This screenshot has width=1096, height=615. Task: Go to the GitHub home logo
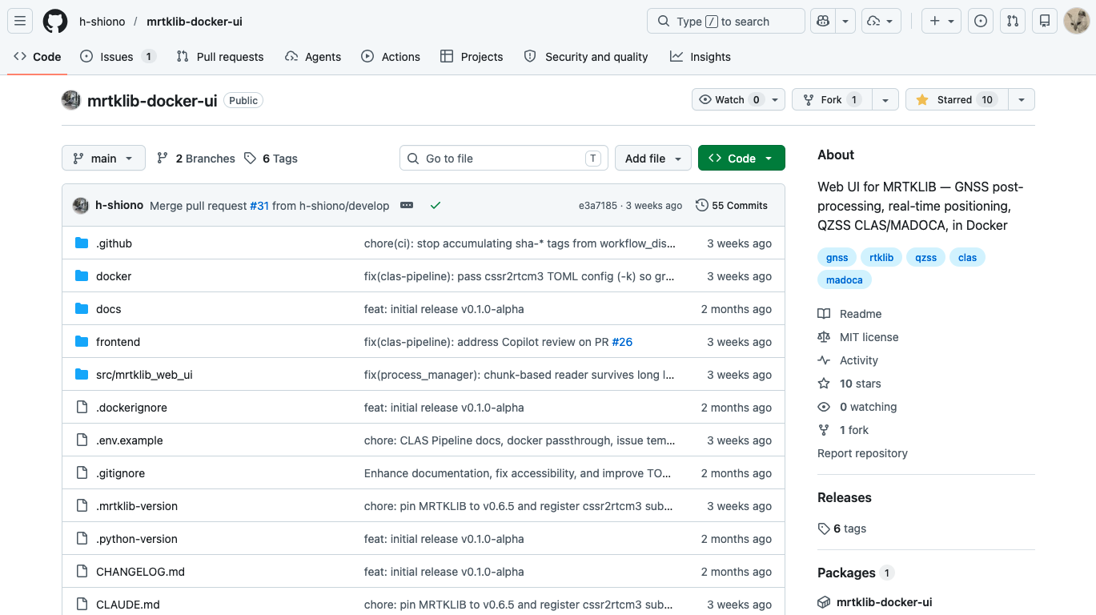point(55,21)
